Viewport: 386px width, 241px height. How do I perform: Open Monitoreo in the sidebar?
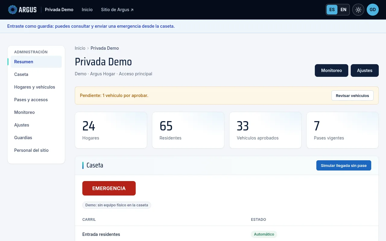click(x=36, y=112)
